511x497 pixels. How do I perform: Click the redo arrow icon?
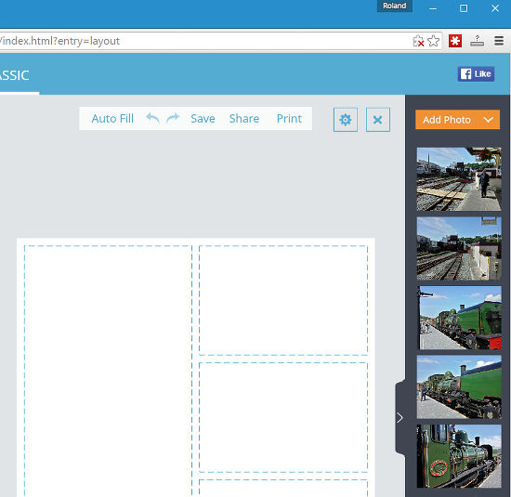point(173,118)
